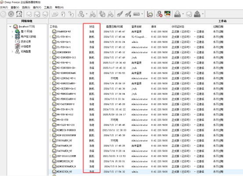The image size is (243, 176).
Task: Click the colorful monitor toolbar icon
Action: pyautogui.click(x=168, y=14)
